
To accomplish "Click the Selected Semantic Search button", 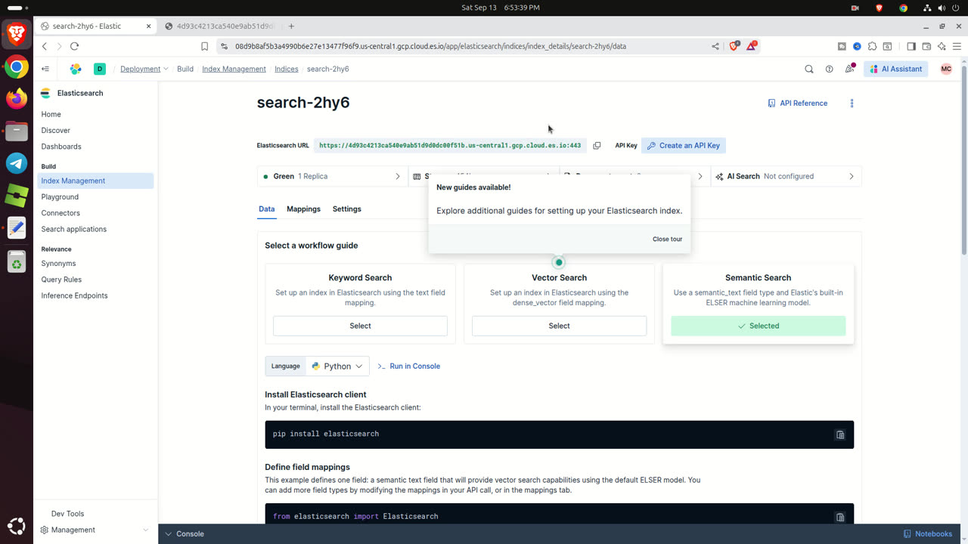I will (x=758, y=326).
